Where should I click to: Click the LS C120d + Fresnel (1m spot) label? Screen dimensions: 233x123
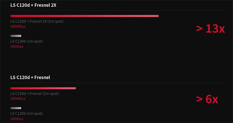click(35, 93)
